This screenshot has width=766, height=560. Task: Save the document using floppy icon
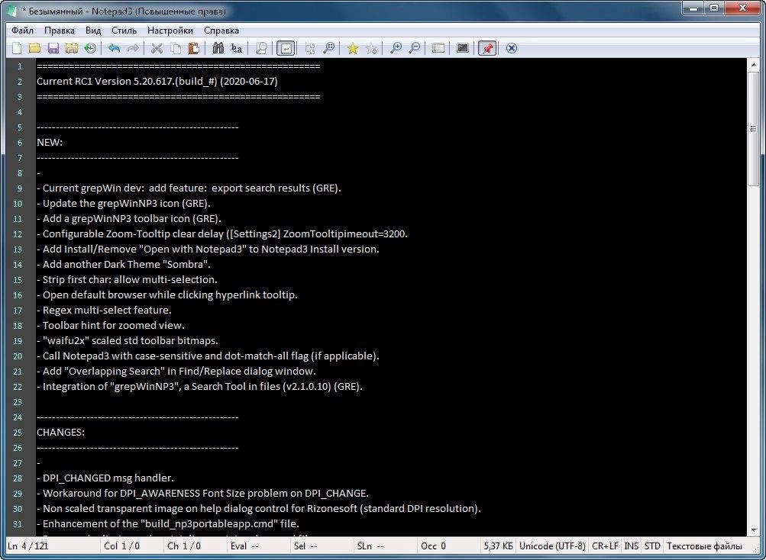tap(53, 48)
